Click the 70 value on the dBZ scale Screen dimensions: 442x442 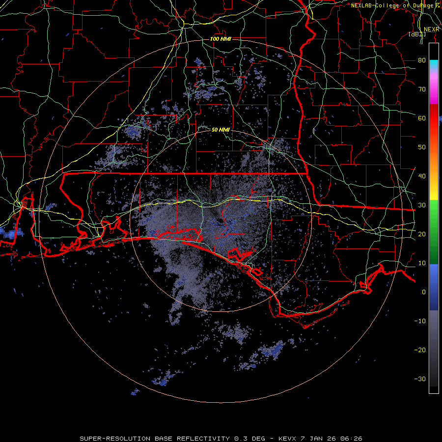422,89
